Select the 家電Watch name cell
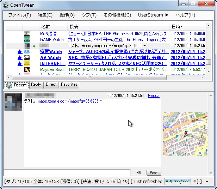This screenshot has height=189, width=217. click(51, 52)
